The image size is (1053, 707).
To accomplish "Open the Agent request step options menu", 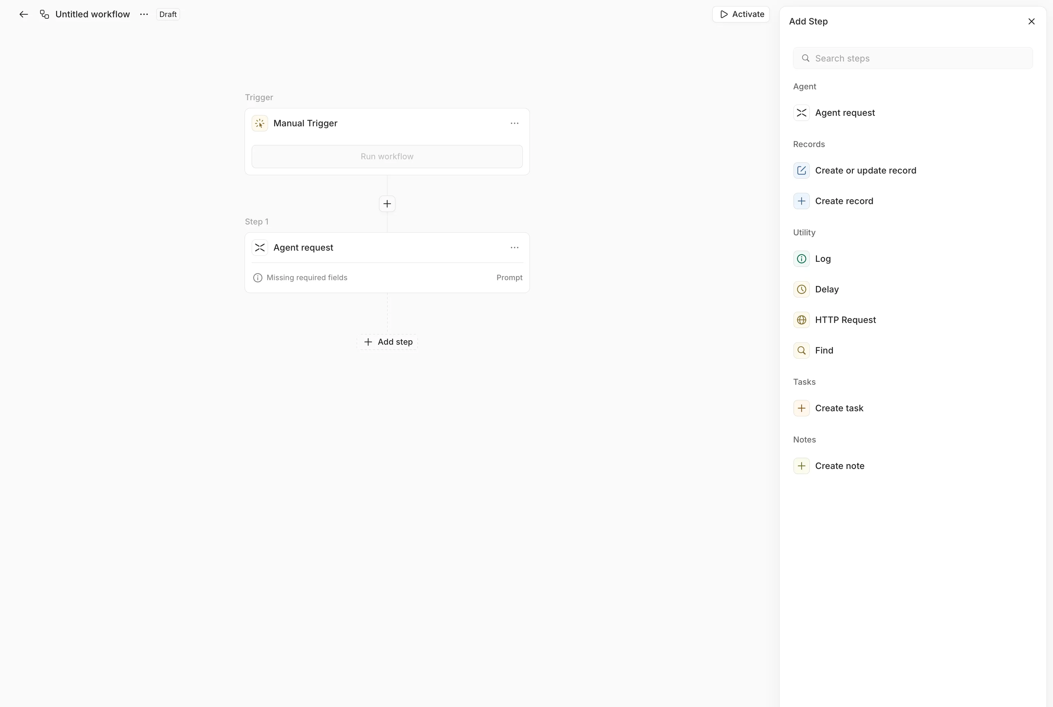I will point(515,247).
